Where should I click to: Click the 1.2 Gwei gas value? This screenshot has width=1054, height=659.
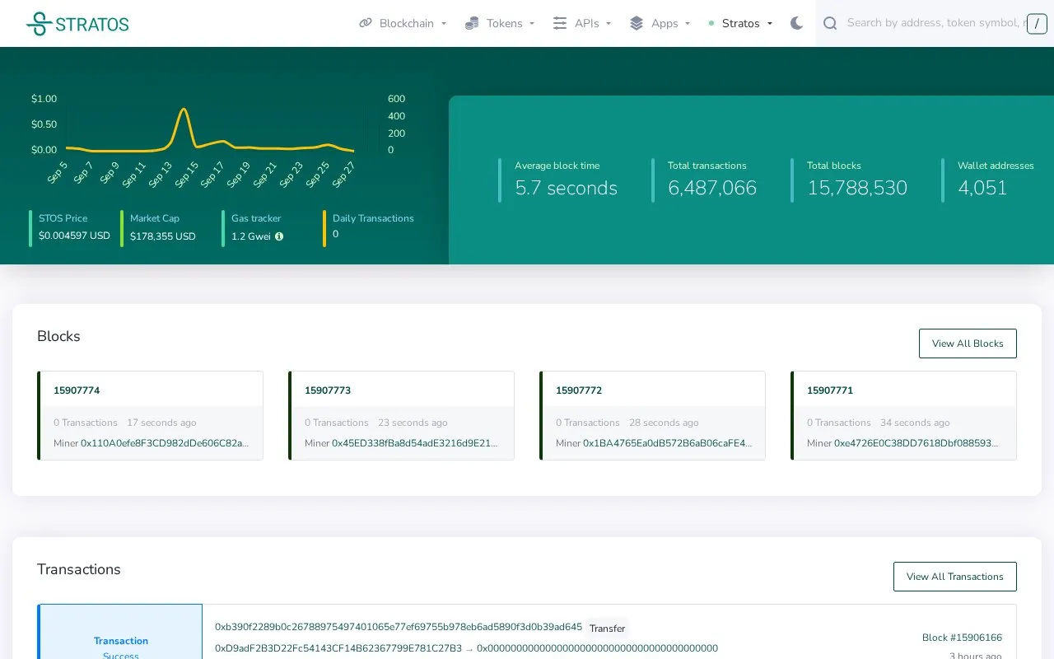click(x=251, y=236)
